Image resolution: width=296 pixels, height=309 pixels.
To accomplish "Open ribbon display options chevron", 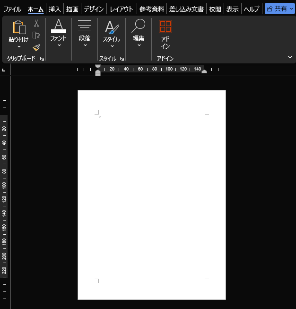I will [290, 57].
